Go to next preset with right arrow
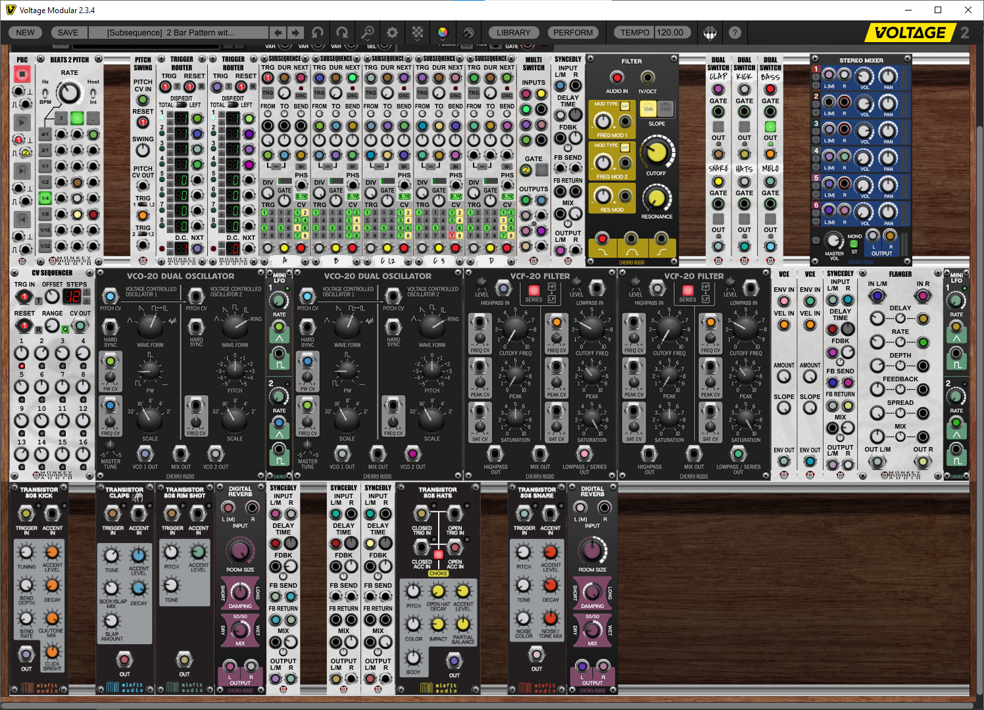Image resolution: width=984 pixels, height=710 pixels. pyautogui.click(x=296, y=32)
